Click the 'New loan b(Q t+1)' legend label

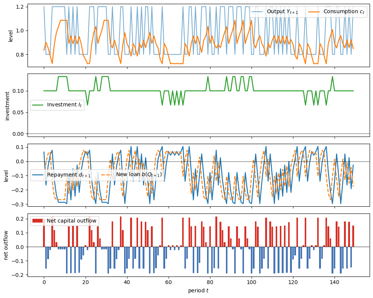pos(139,175)
